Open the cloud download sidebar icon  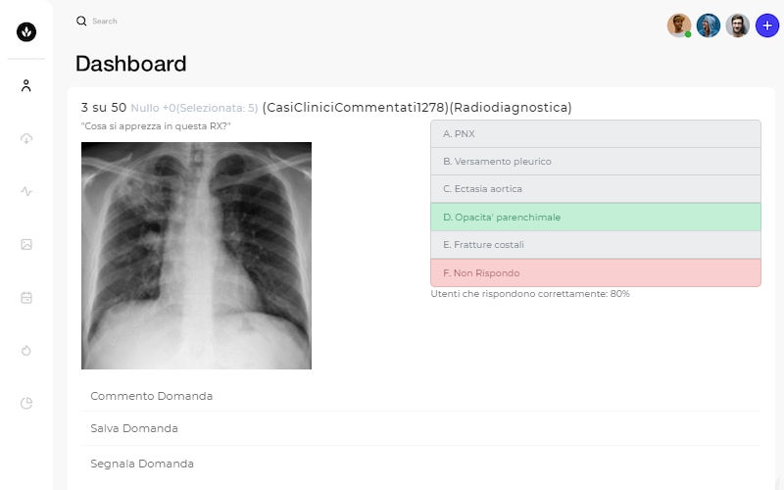tap(26, 138)
